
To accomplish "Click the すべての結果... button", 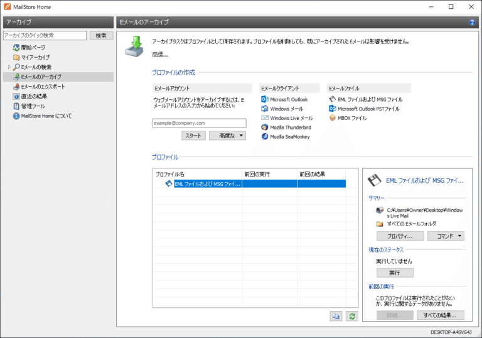I will point(440,315).
